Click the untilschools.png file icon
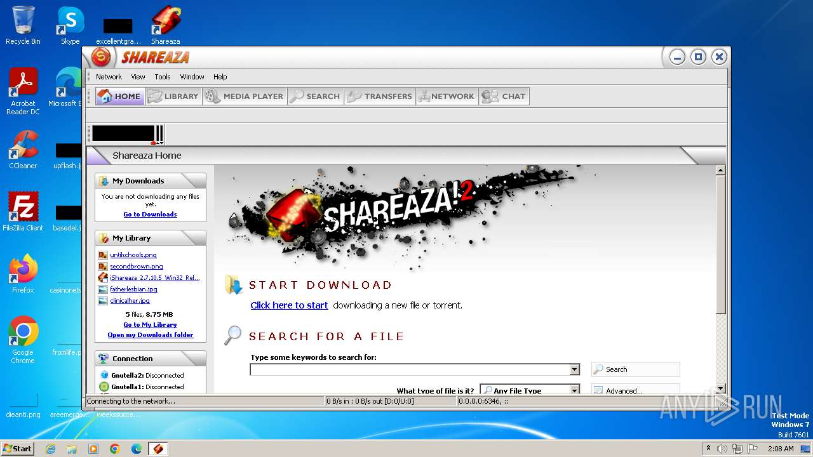 click(x=103, y=255)
